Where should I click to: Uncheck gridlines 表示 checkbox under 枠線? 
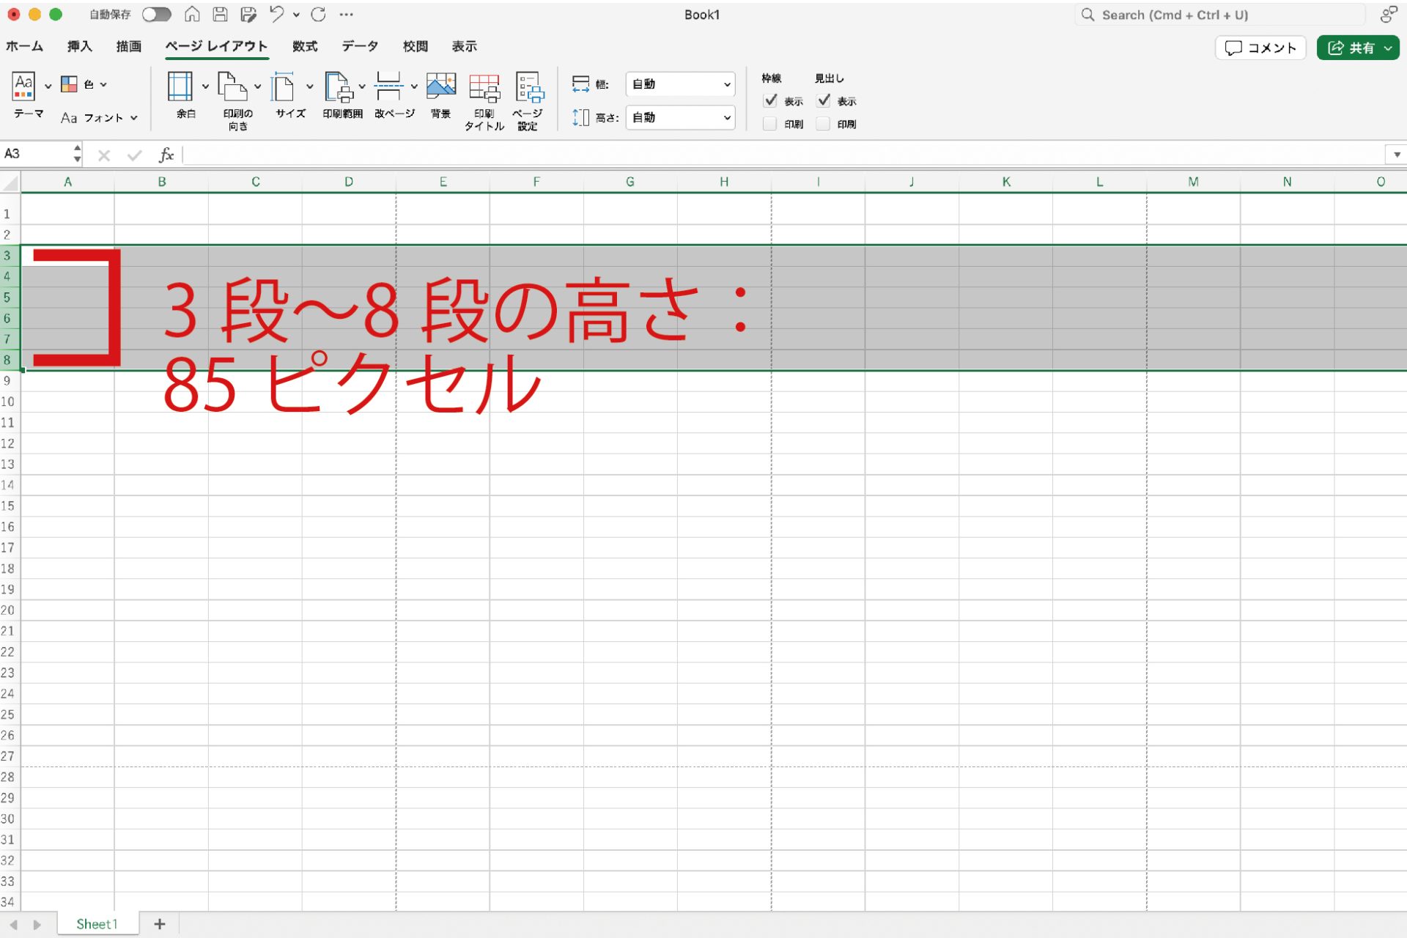tap(770, 100)
